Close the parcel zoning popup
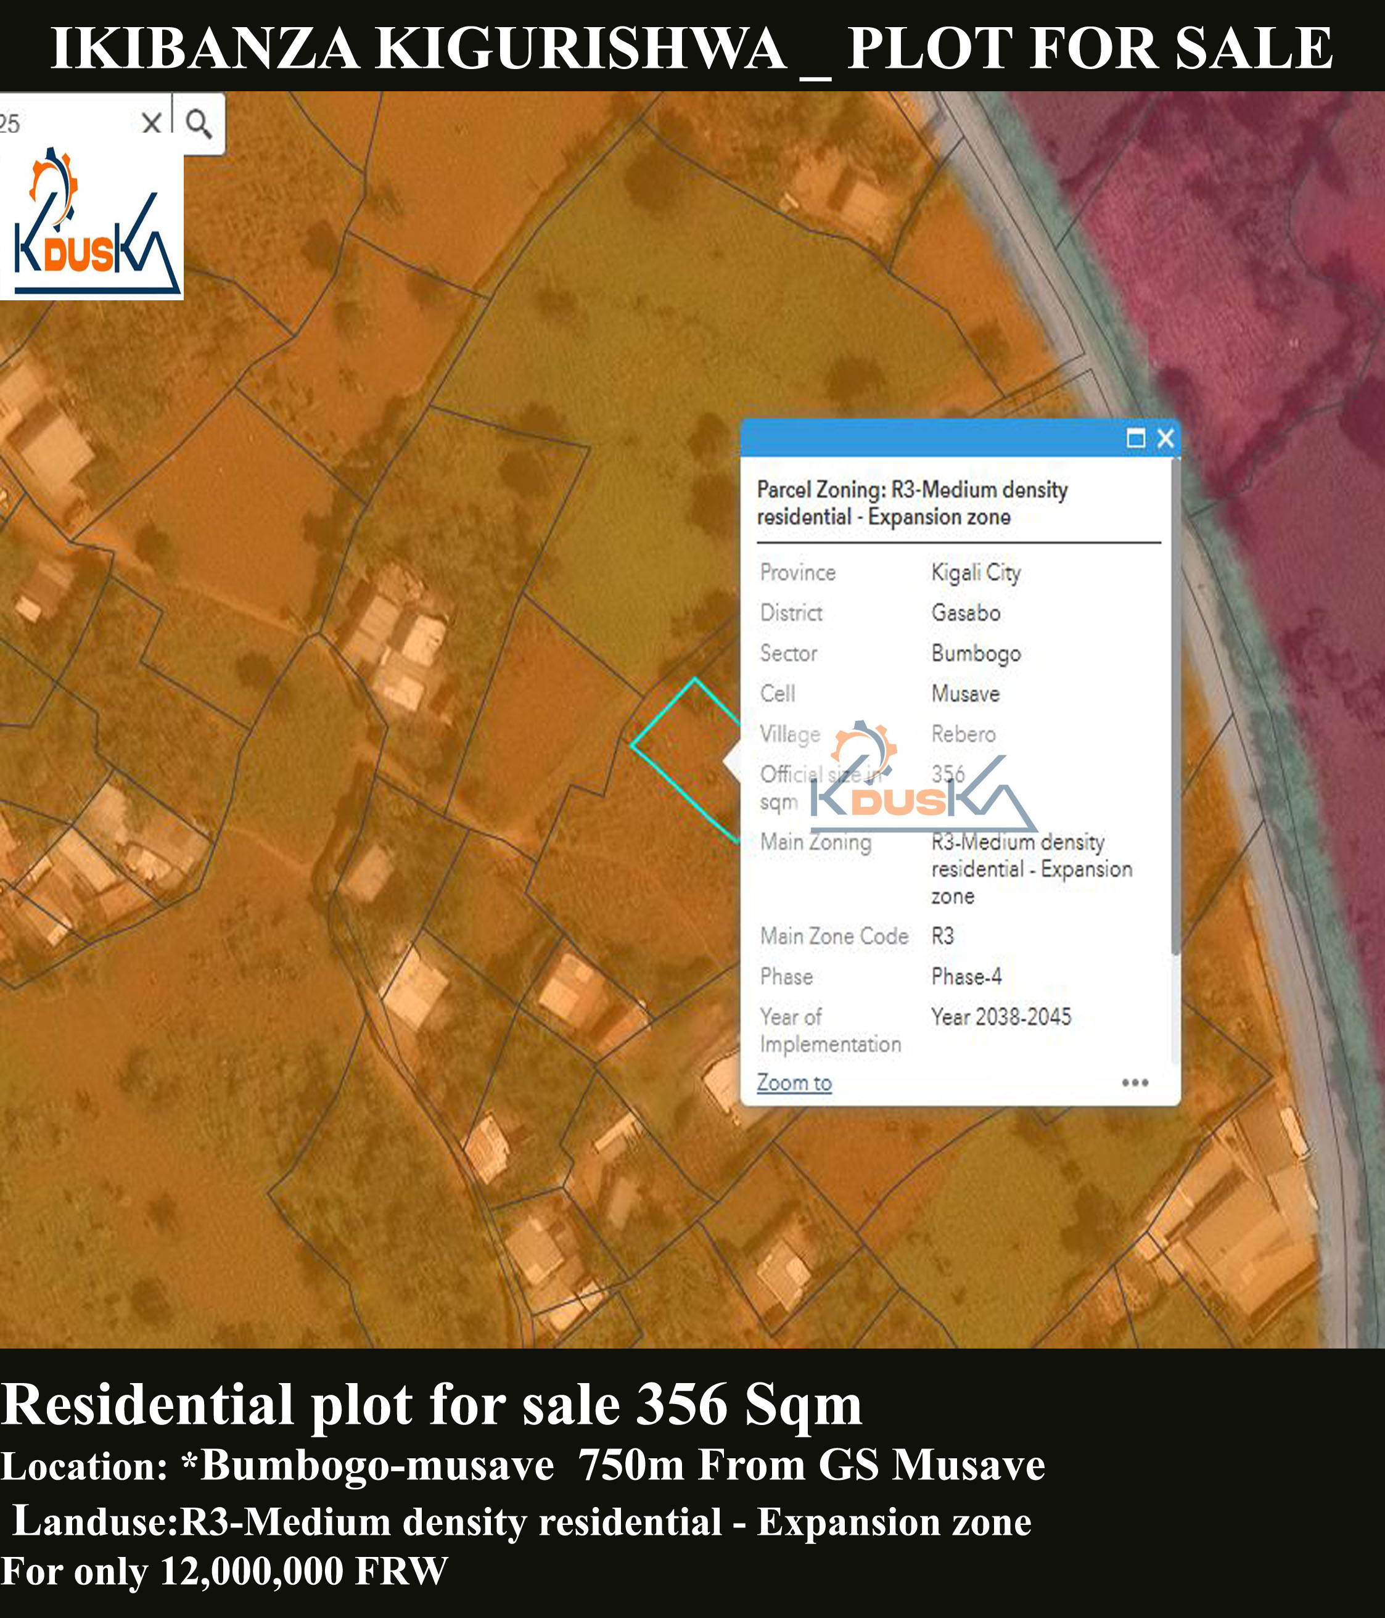 point(1165,438)
